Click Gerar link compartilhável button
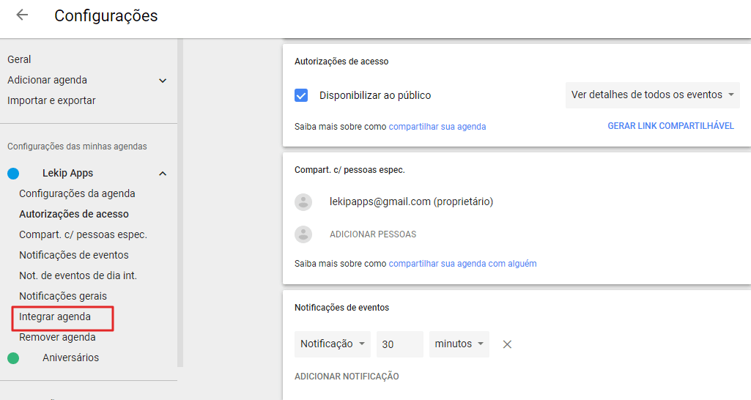Viewport: 751px width, 400px height. click(670, 126)
